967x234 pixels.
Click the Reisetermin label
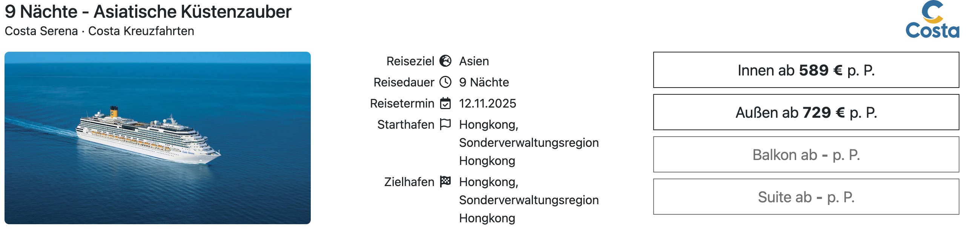[402, 103]
